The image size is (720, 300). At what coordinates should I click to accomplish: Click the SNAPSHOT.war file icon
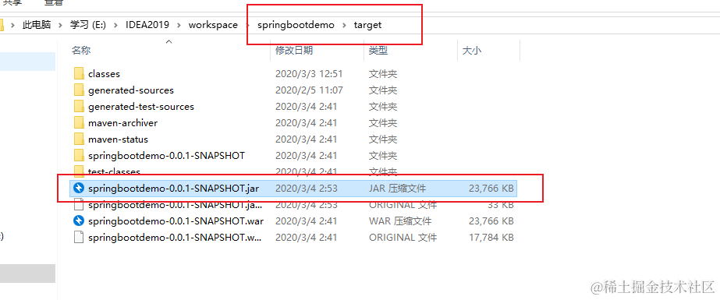pos(79,221)
